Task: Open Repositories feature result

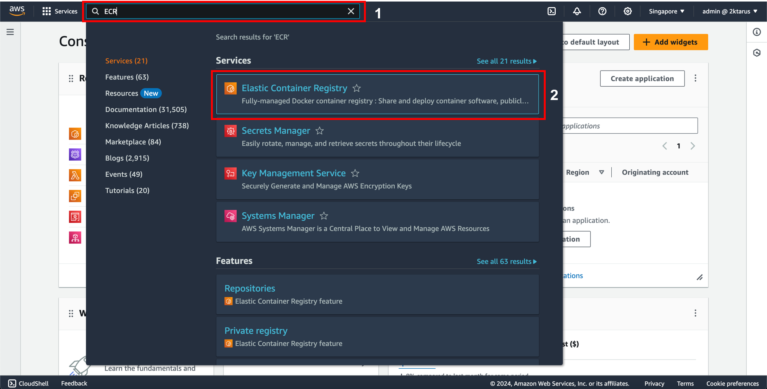Action: (x=250, y=288)
